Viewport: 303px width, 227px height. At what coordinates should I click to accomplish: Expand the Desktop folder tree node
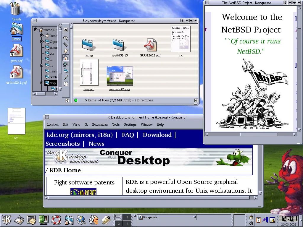[x=42, y=35]
